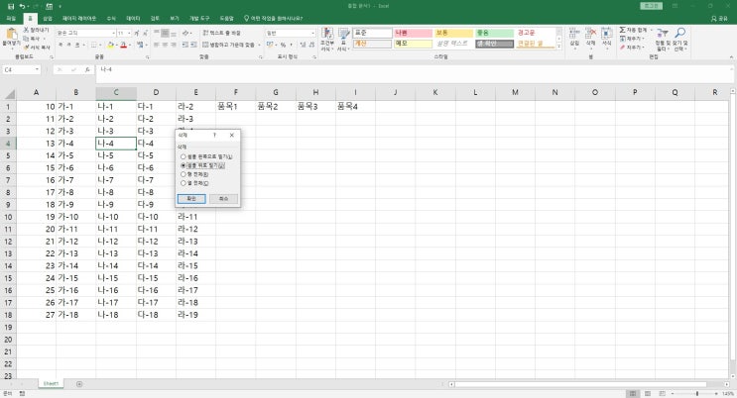737x398 pixels.
Task: Click the Percent Style icon
Action: [283, 46]
